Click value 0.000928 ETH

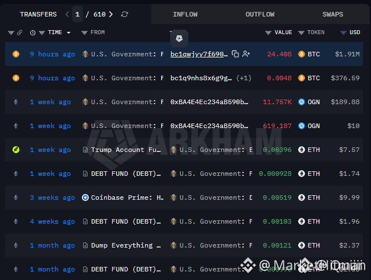coord(275,174)
